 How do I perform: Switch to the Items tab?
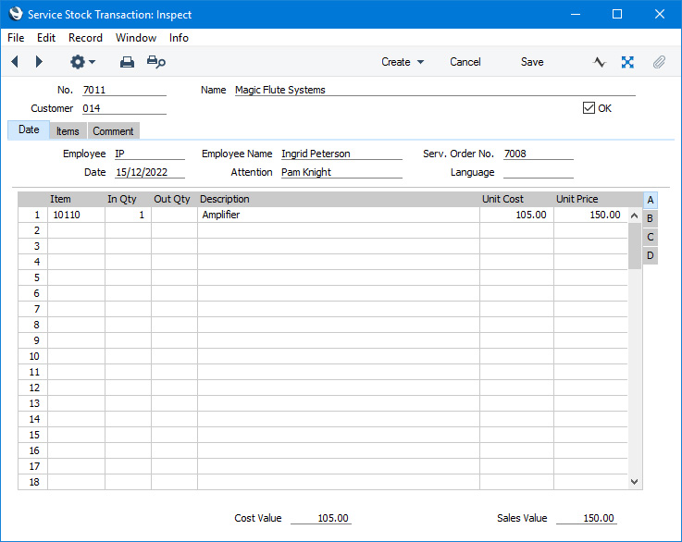tap(68, 130)
